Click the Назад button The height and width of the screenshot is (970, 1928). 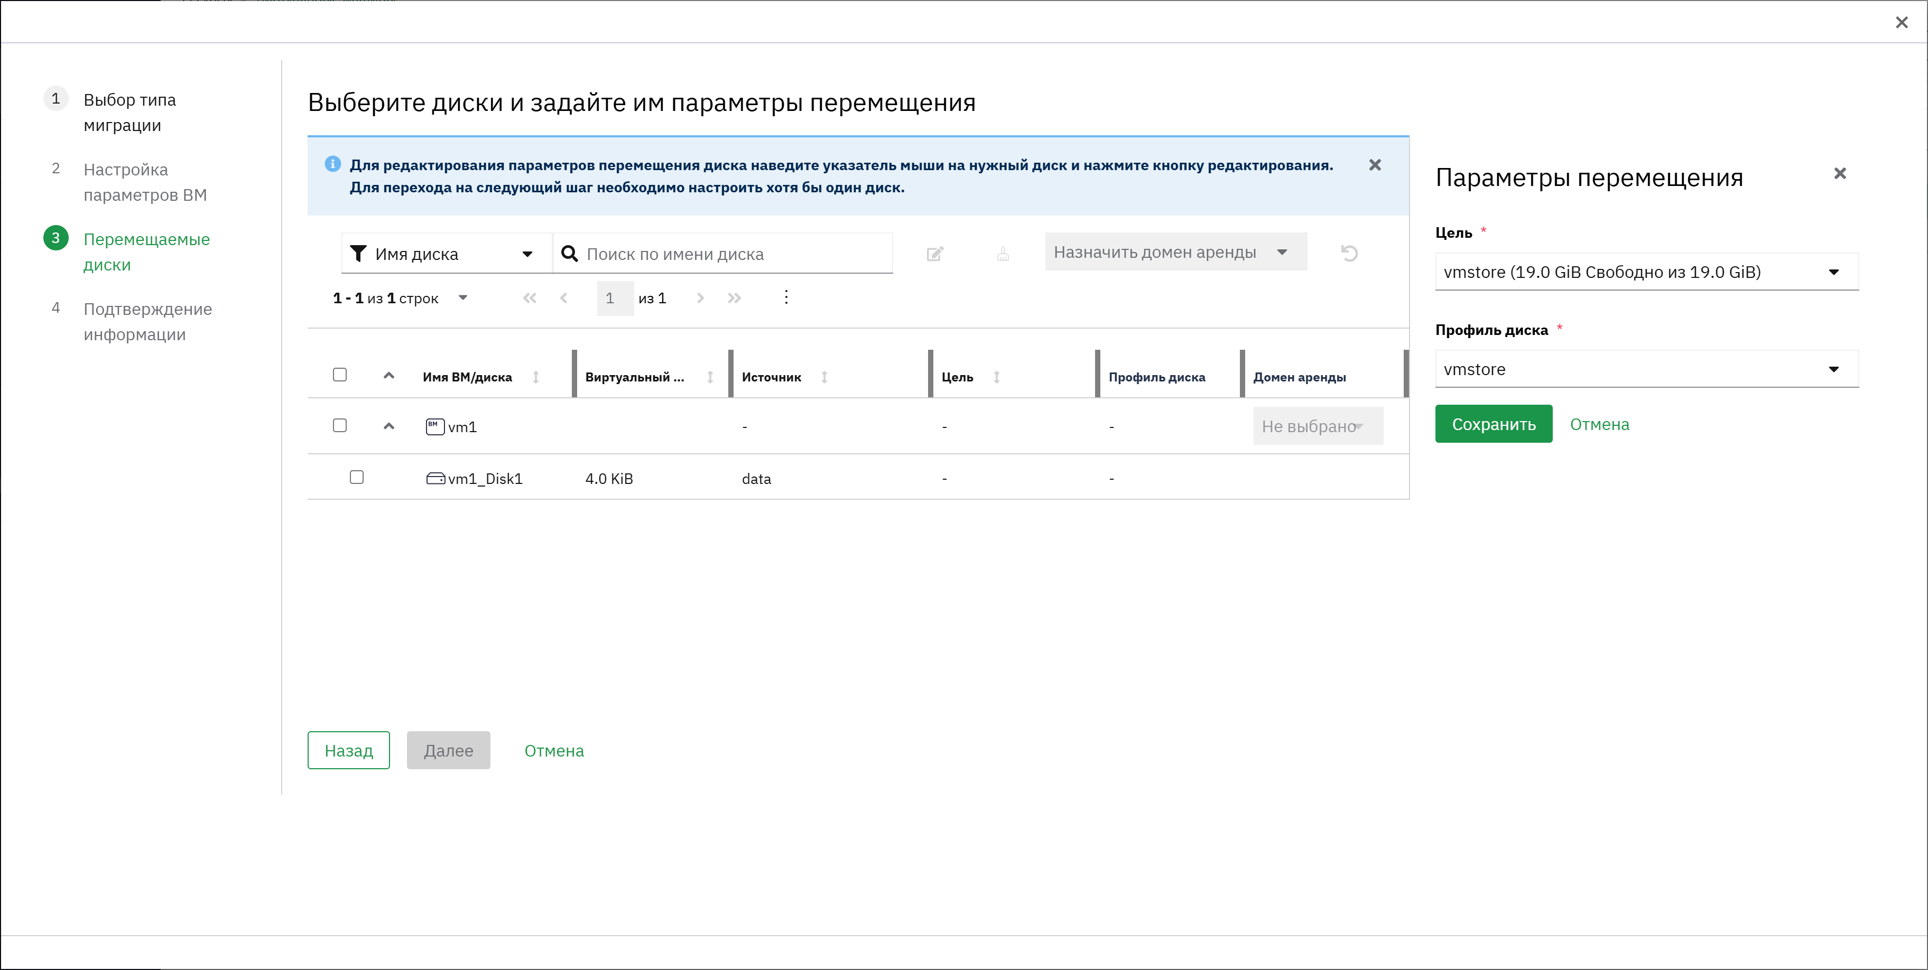click(x=349, y=750)
